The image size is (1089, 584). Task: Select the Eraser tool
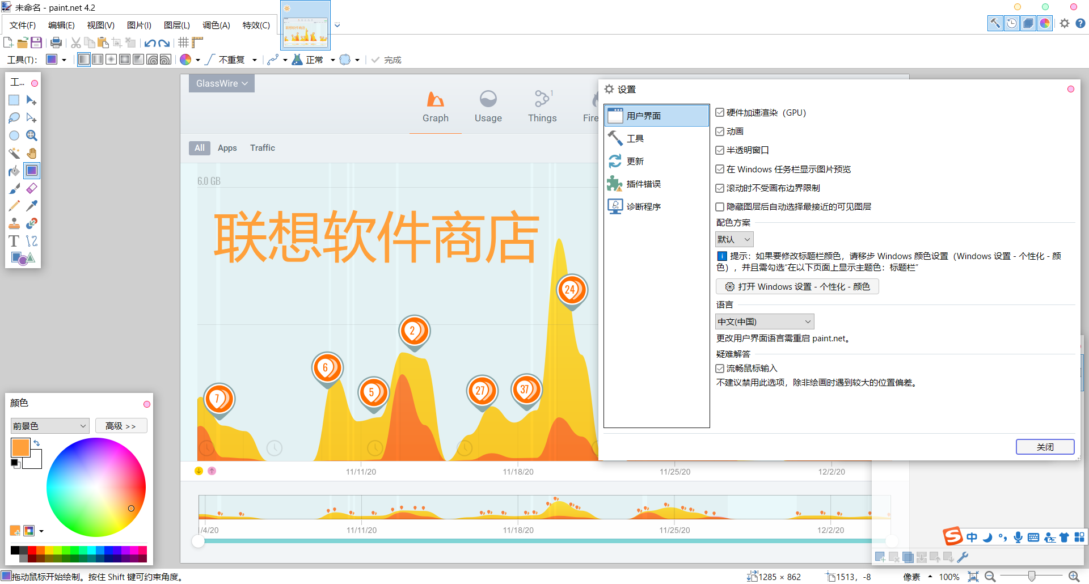pyautogui.click(x=32, y=188)
